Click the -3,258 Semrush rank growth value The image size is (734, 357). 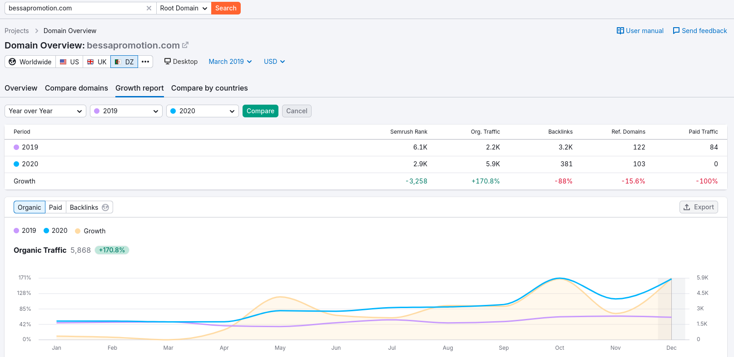pyautogui.click(x=417, y=181)
